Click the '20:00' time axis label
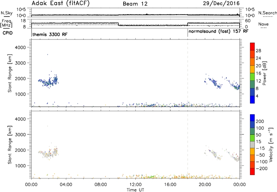The image size is (277, 192). point(205,185)
